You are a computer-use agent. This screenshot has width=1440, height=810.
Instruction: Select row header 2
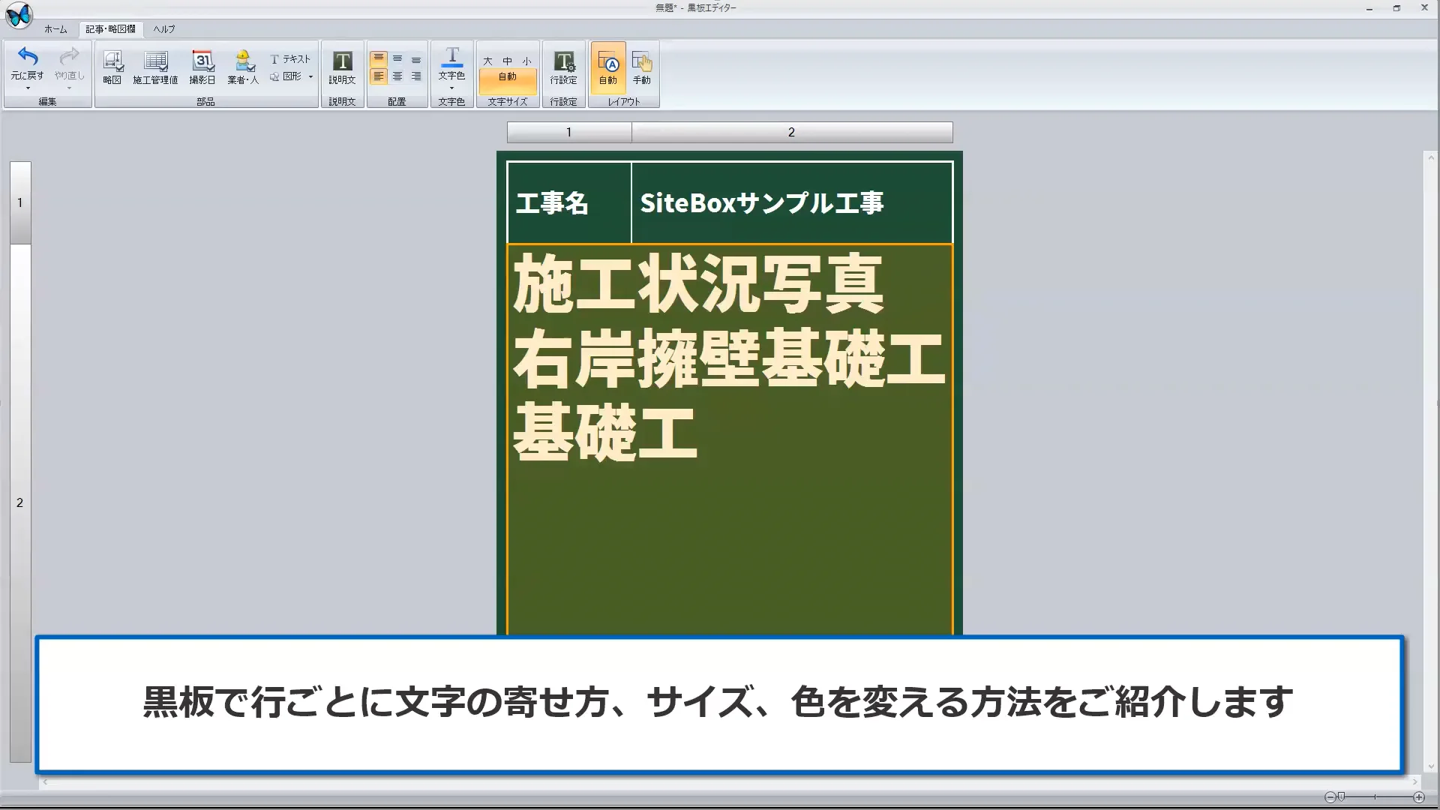[20, 502]
